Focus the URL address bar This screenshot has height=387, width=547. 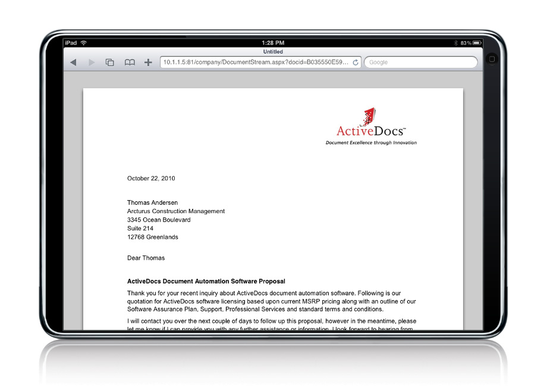[260, 63]
